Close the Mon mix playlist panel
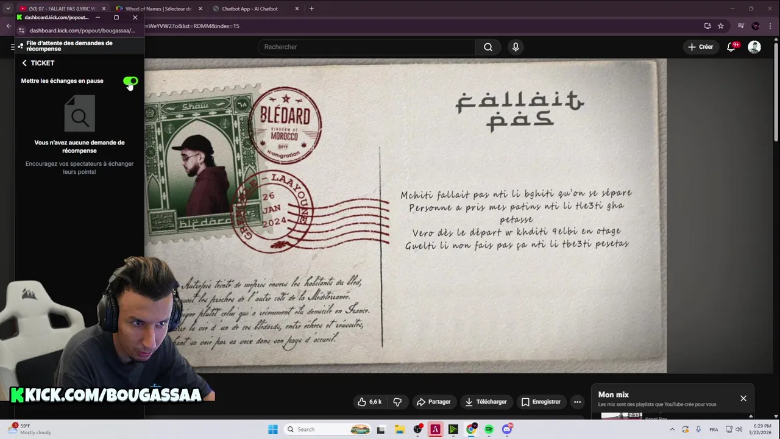Viewport: 780px width, 439px height. [x=743, y=398]
